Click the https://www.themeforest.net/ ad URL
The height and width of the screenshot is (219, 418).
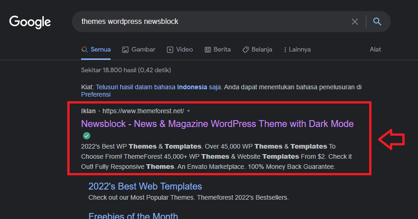143,111
